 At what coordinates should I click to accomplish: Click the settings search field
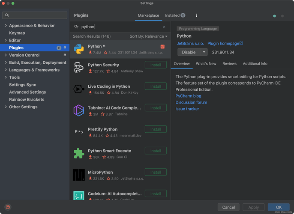coord(35,15)
